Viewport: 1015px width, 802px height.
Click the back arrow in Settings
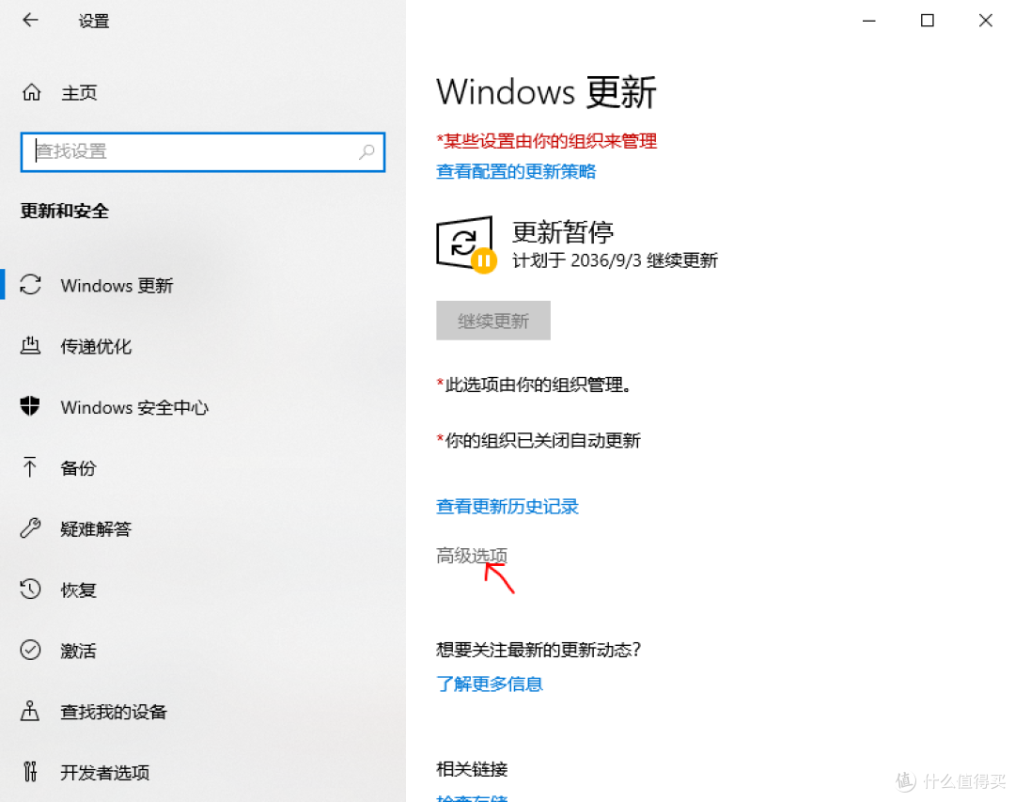pyautogui.click(x=30, y=20)
